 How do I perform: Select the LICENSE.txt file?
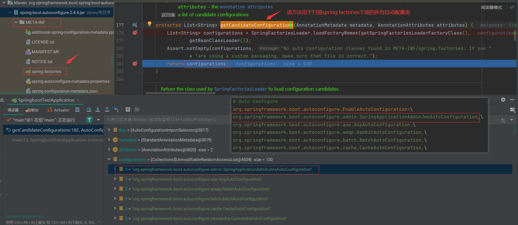(43, 42)
